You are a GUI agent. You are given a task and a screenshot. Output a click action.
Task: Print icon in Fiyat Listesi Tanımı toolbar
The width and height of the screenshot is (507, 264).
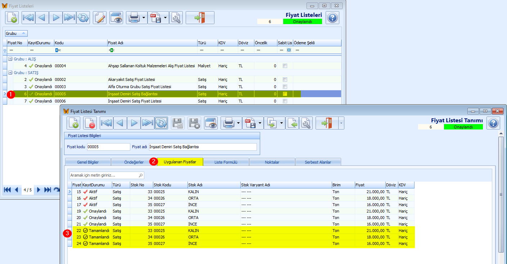[228, 123]
